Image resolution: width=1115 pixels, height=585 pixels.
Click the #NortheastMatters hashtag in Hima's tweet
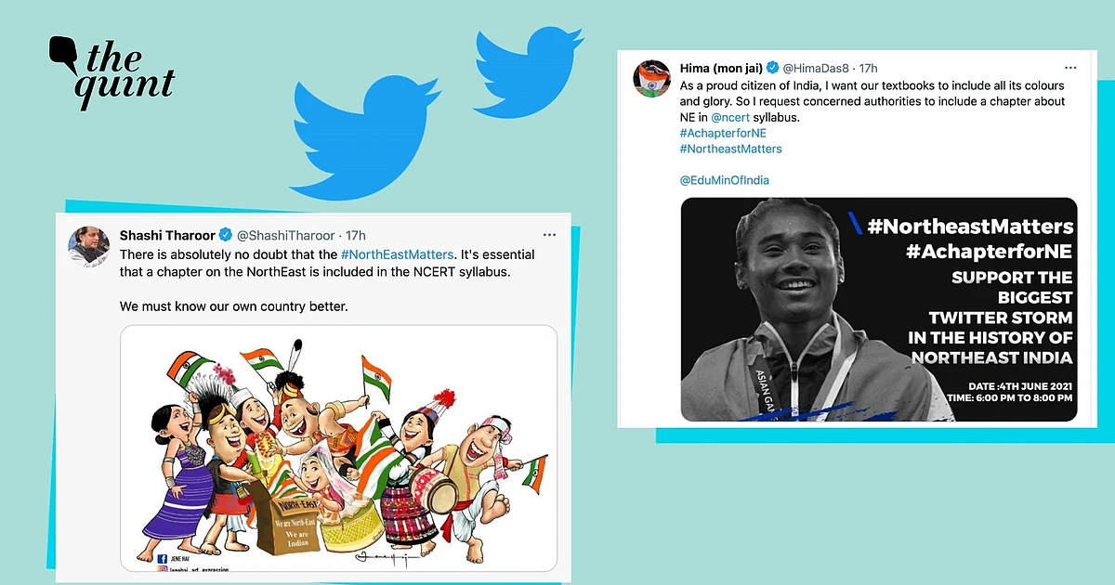click(731, 149)
